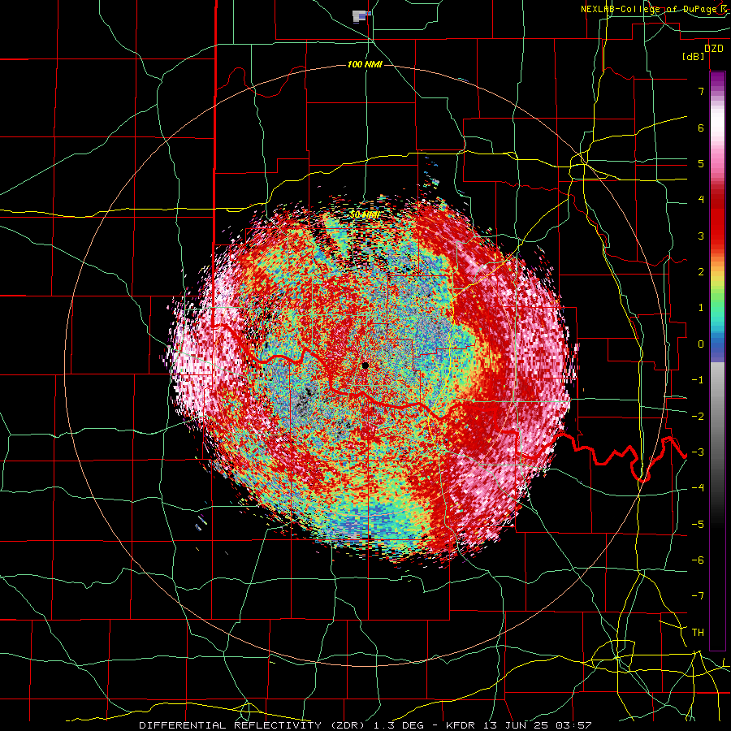Click the 4 value on color scale
The width and height of the screenshot is (731, 731).
[701, 200]
